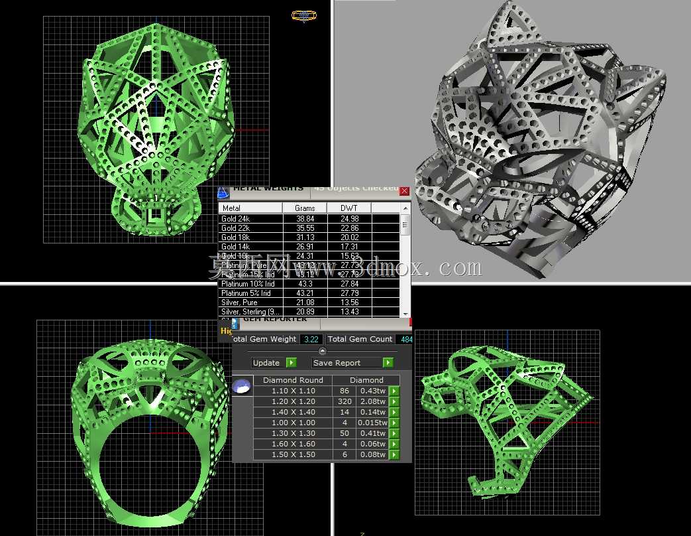The width and height of the screenshot is (691, 536).
Task: Click scroll down arrow in metal list
Action: (x=405, y=314)
